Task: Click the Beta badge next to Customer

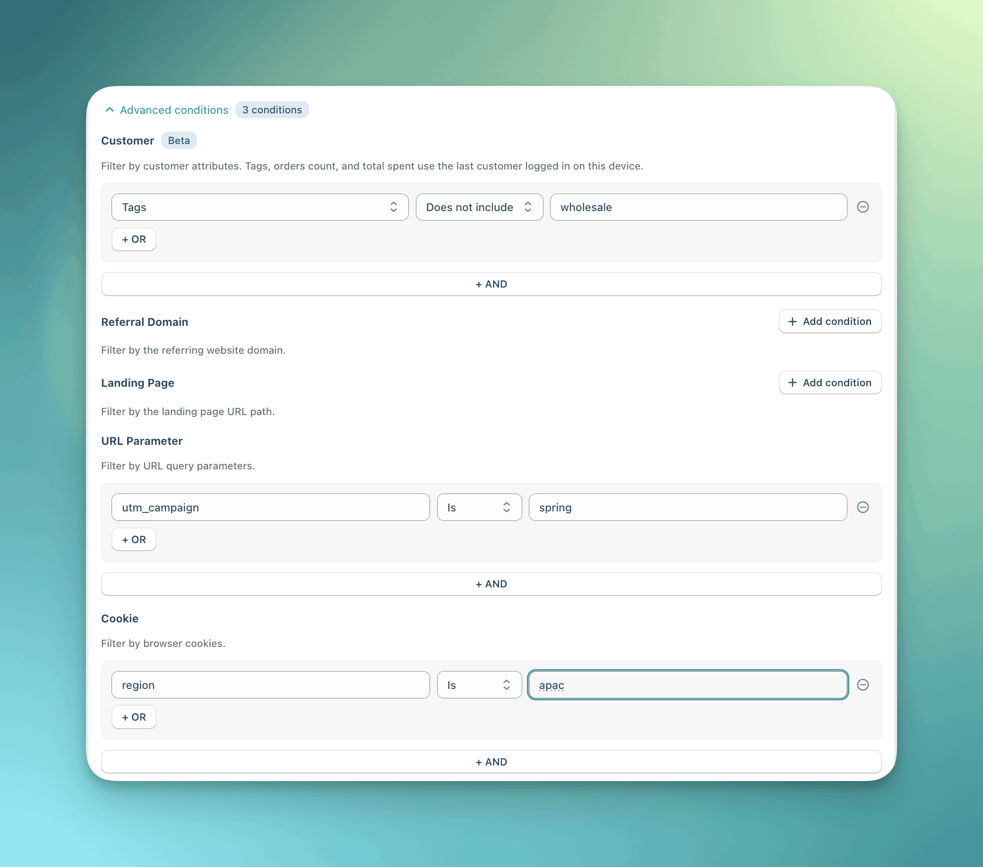Action: click(179, 141)
